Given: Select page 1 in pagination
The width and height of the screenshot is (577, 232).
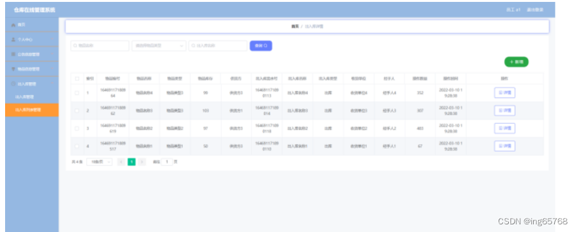Looking at the screenshot, I should click(x=132, y=162).
